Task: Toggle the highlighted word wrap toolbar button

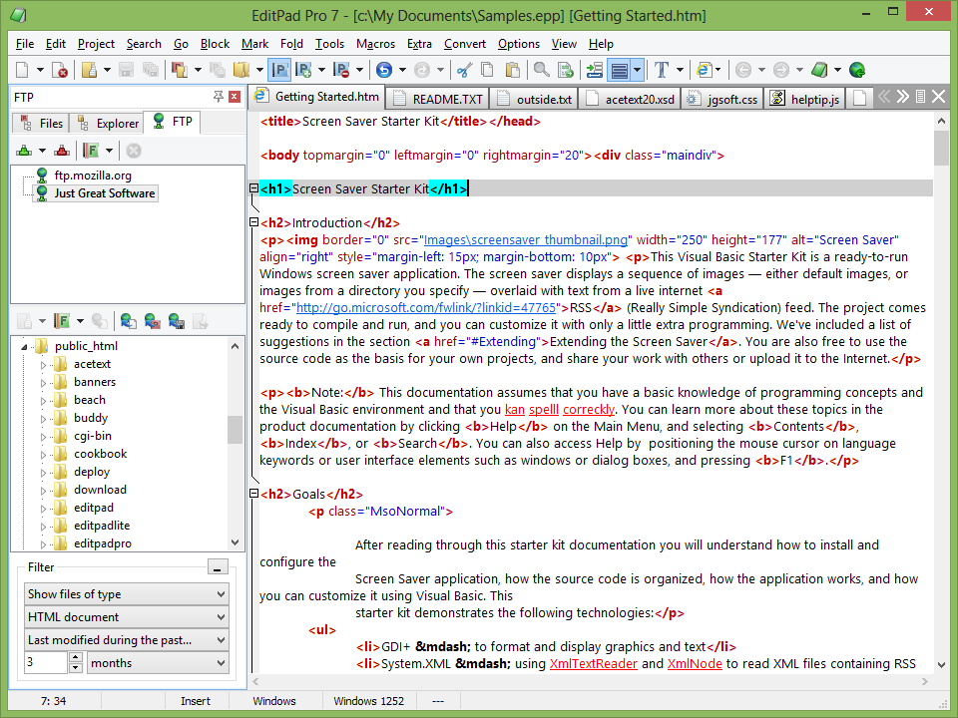Action: 620,70
